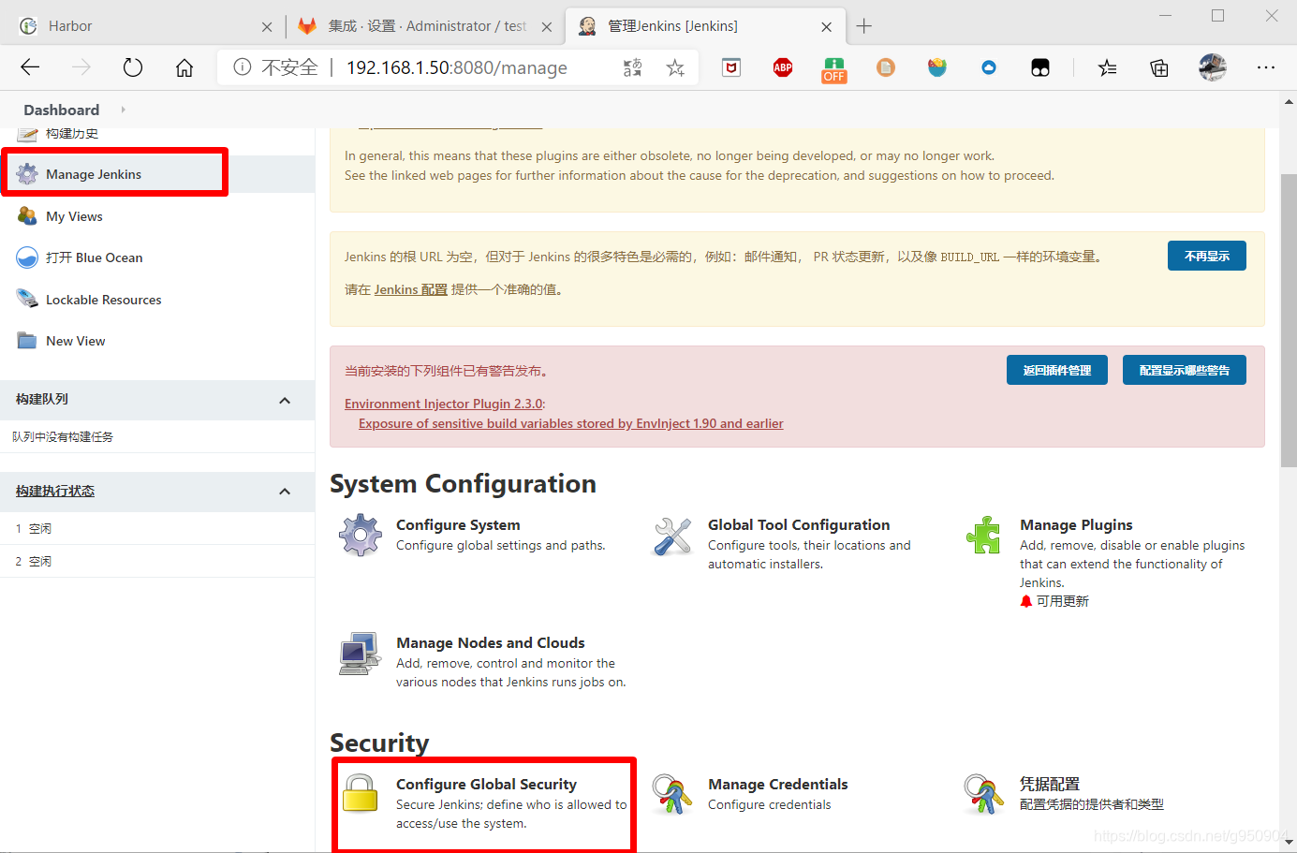Add page to favorites with star icon
Image resolution: width=1297 pixels, height=853 pixels.
[x=675, y=67]
